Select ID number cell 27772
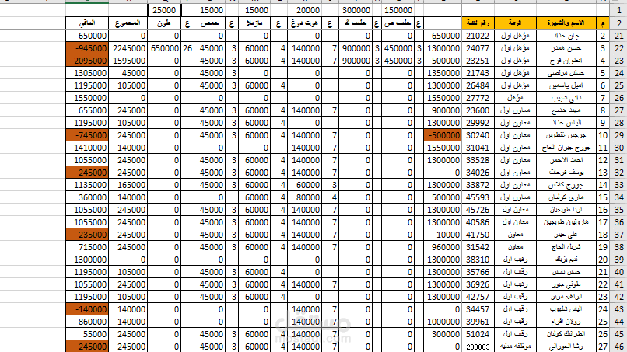 (478, 98)
